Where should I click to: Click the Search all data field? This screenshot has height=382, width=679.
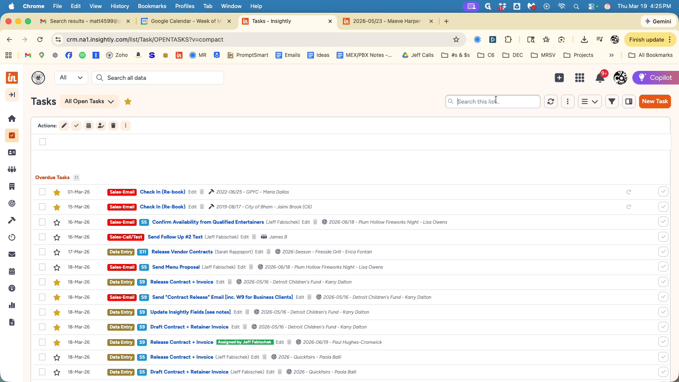coord(158,78)
